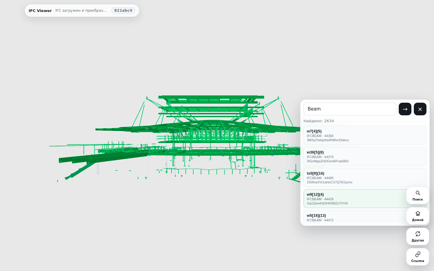The height and width of the screenshot is (271, 434).
Task: Close the search panel with the X button
Action: click(420, 109)
